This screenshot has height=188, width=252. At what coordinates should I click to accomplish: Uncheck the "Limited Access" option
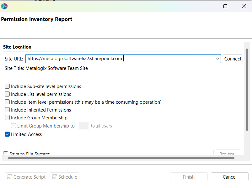pos(7,134)
